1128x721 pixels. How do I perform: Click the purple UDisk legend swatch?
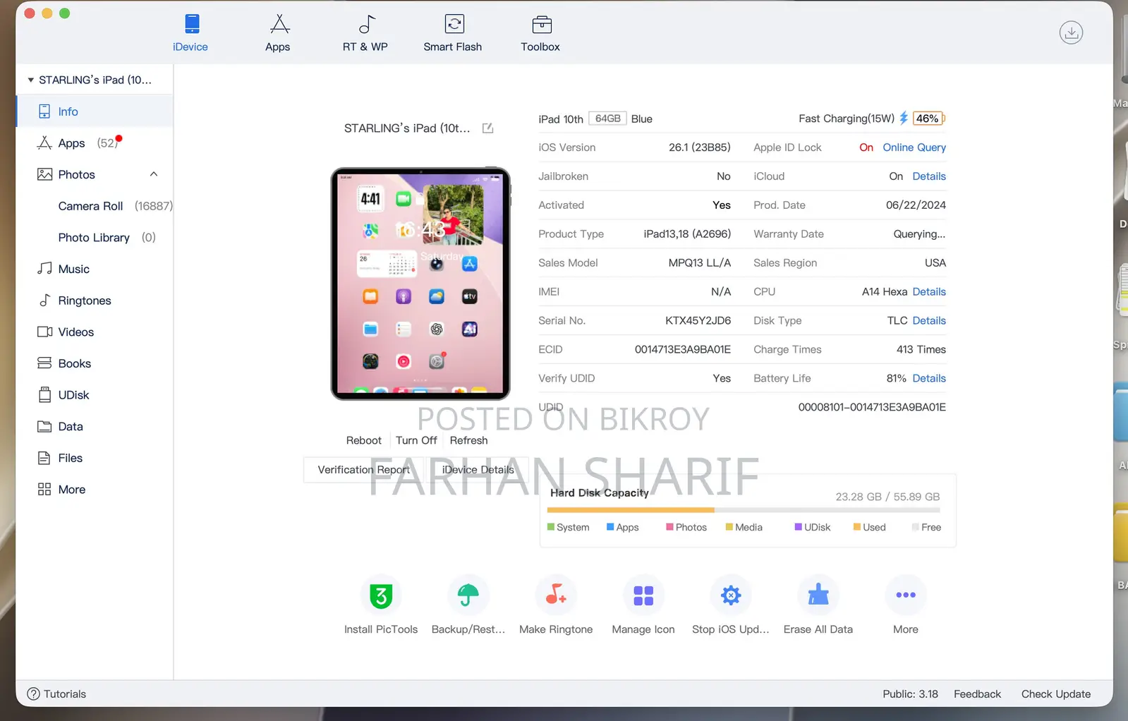pyautogui.click(x=798, y=527)
